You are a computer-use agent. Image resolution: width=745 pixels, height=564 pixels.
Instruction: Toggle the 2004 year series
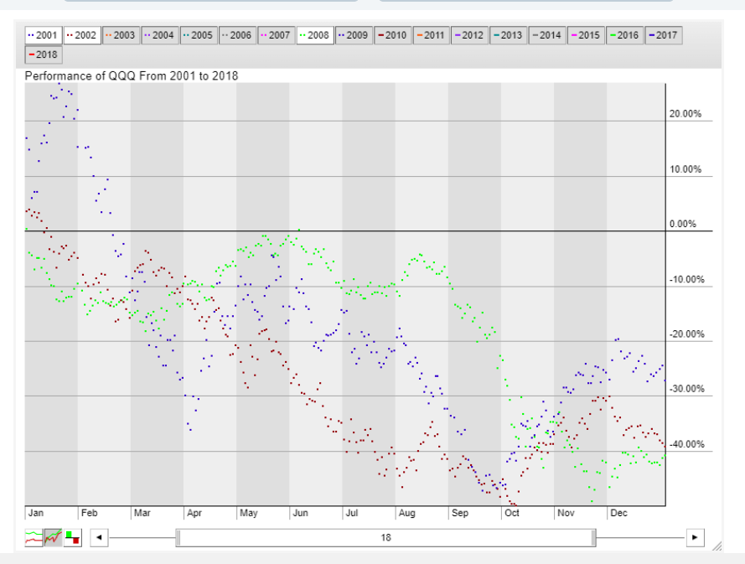(160, 35)
